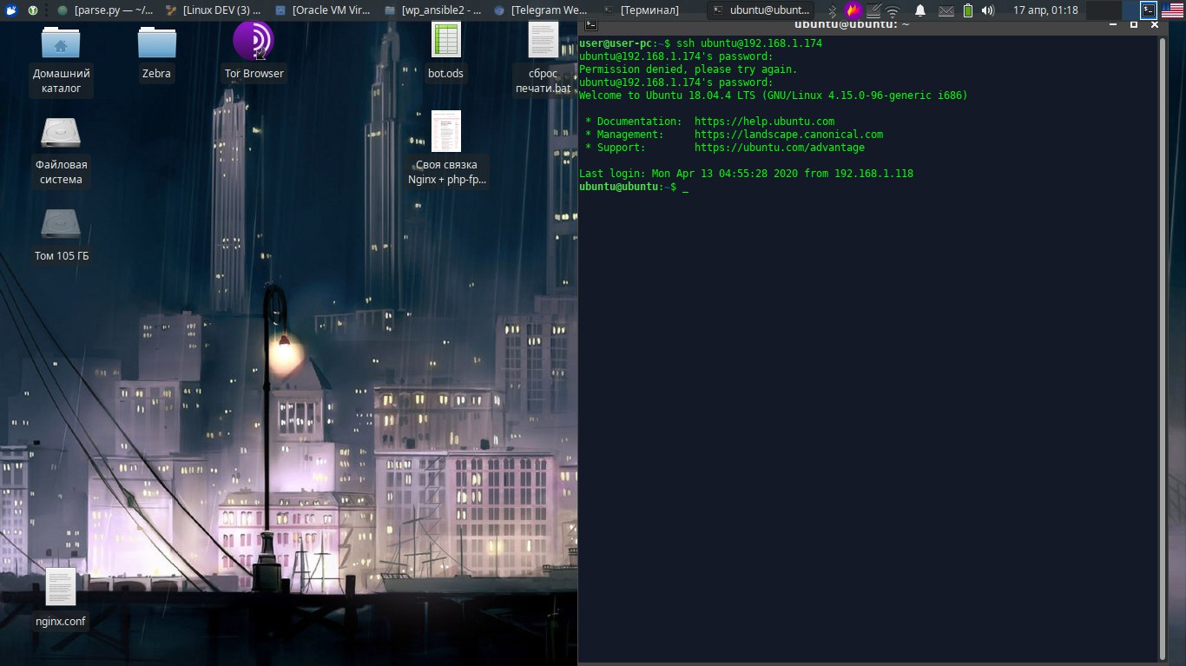Click the flame app tray icon
Image resolution: width=1186 pixels, height=666 pixels.
click(853, 10)
